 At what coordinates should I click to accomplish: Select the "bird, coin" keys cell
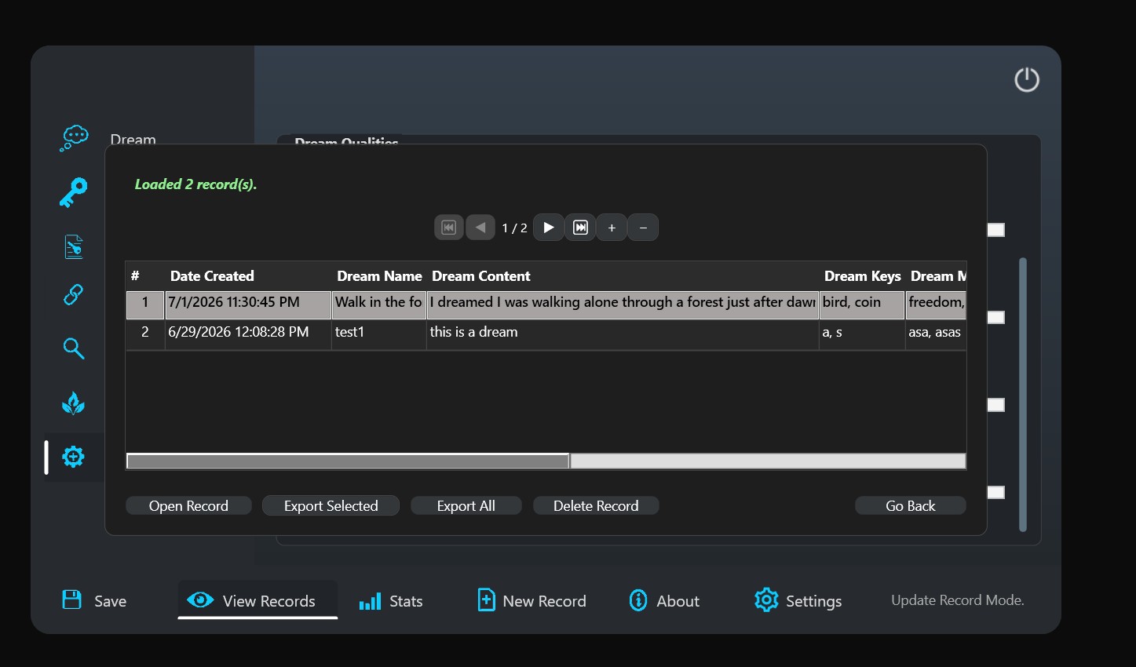862,304
